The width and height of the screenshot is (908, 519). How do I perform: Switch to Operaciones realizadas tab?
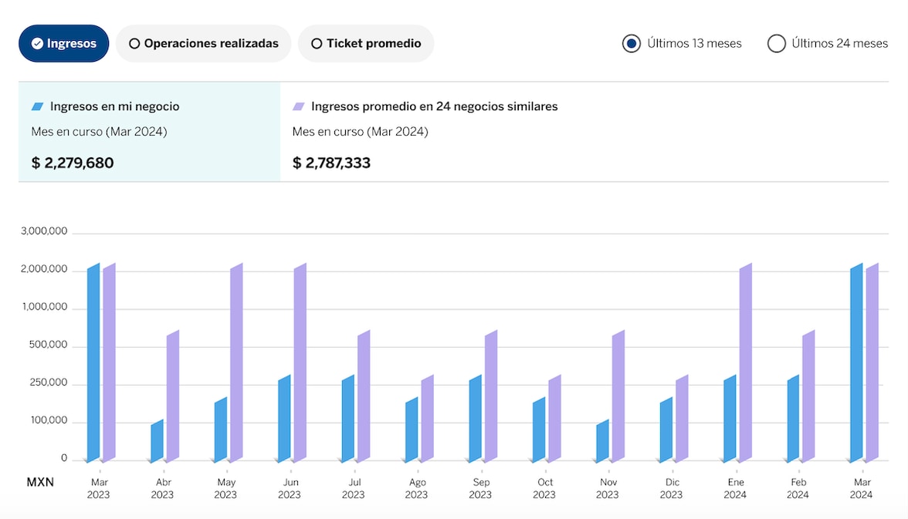[x=203, y=43]
